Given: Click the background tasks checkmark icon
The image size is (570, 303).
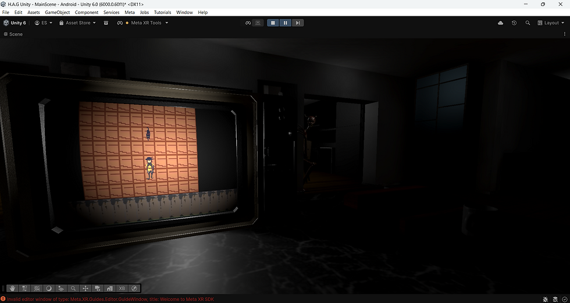Looking at the screenshot, I should pos(565,299).
